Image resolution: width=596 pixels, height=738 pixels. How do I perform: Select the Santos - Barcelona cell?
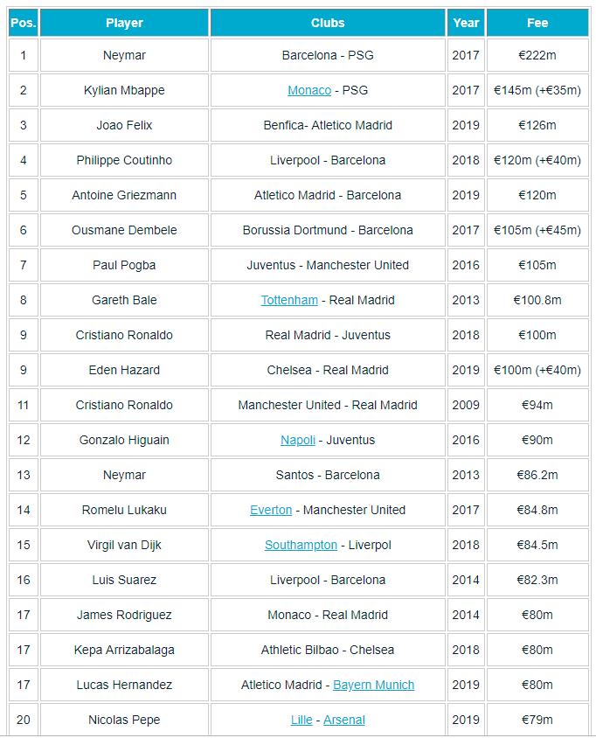click(328, 475)
